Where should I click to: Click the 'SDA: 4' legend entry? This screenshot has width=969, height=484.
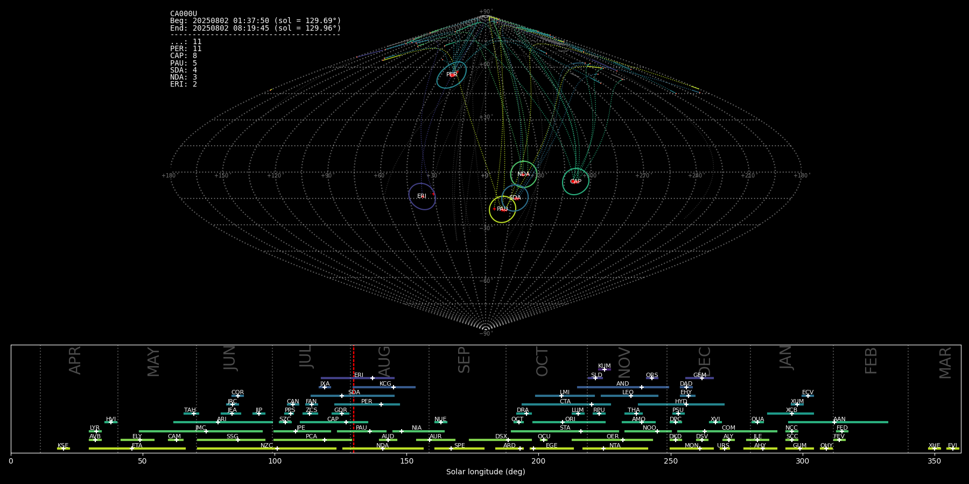[184, 70]
